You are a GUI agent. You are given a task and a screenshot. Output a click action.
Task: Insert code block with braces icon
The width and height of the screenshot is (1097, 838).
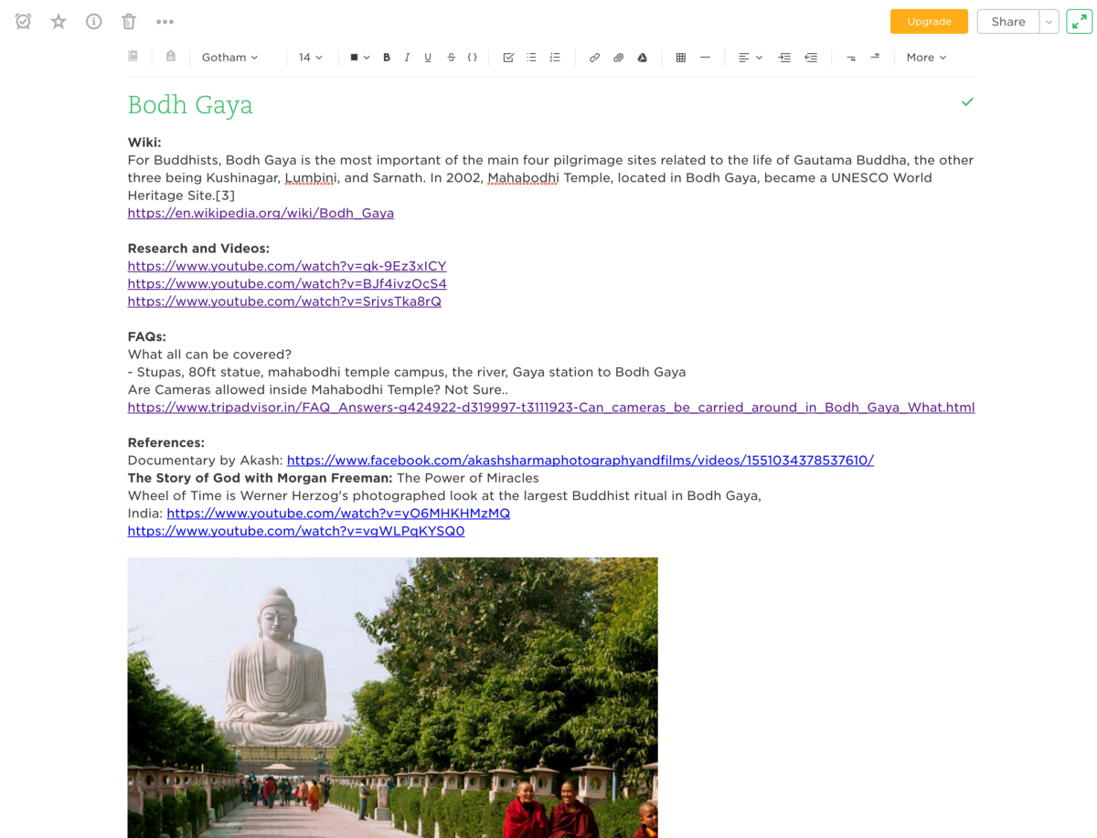(473, 58)
